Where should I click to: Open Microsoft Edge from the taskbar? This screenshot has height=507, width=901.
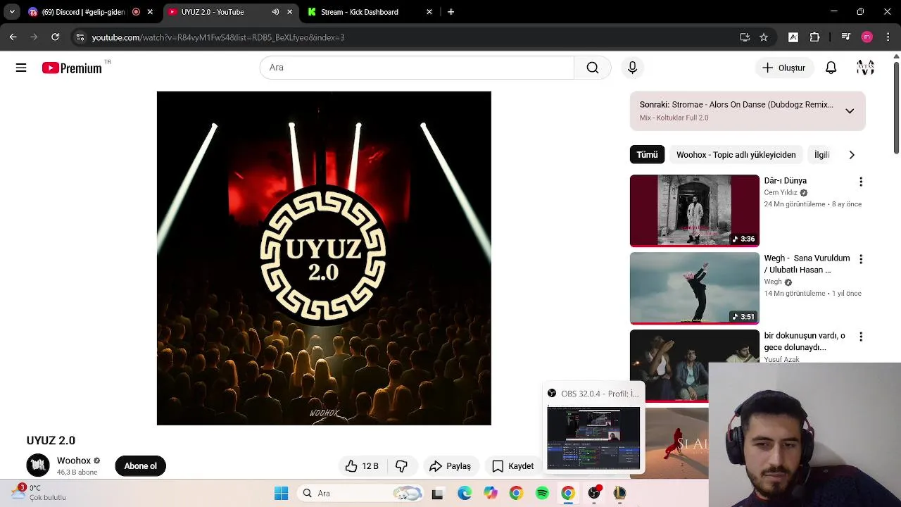coord(465,494)
